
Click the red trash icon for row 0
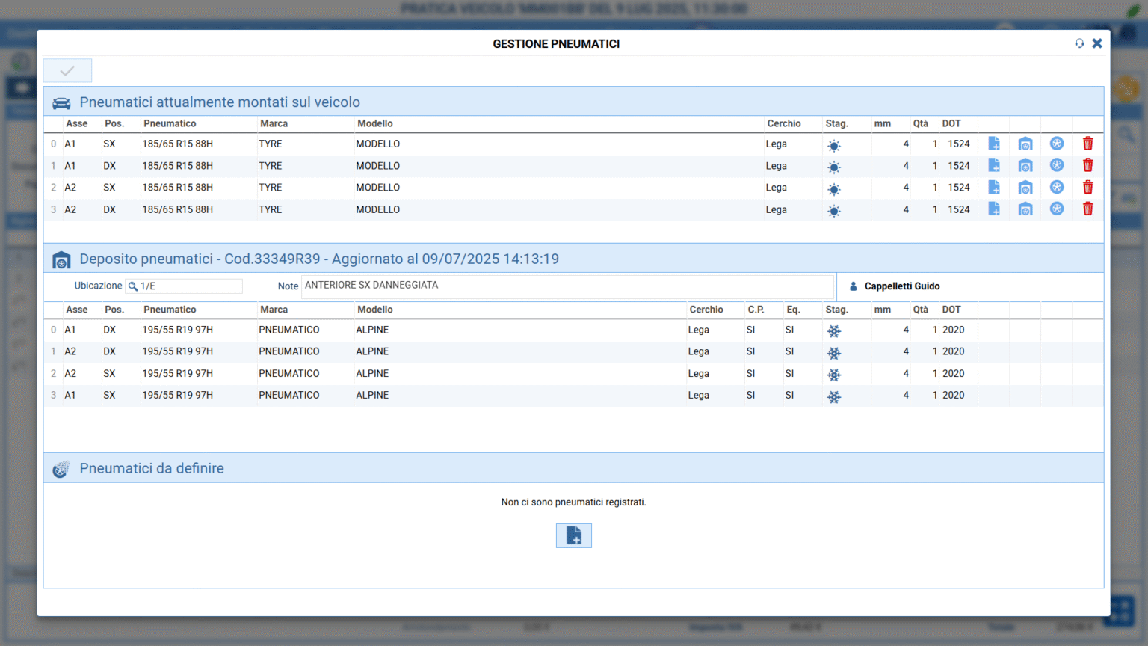tap(1087, 144)
